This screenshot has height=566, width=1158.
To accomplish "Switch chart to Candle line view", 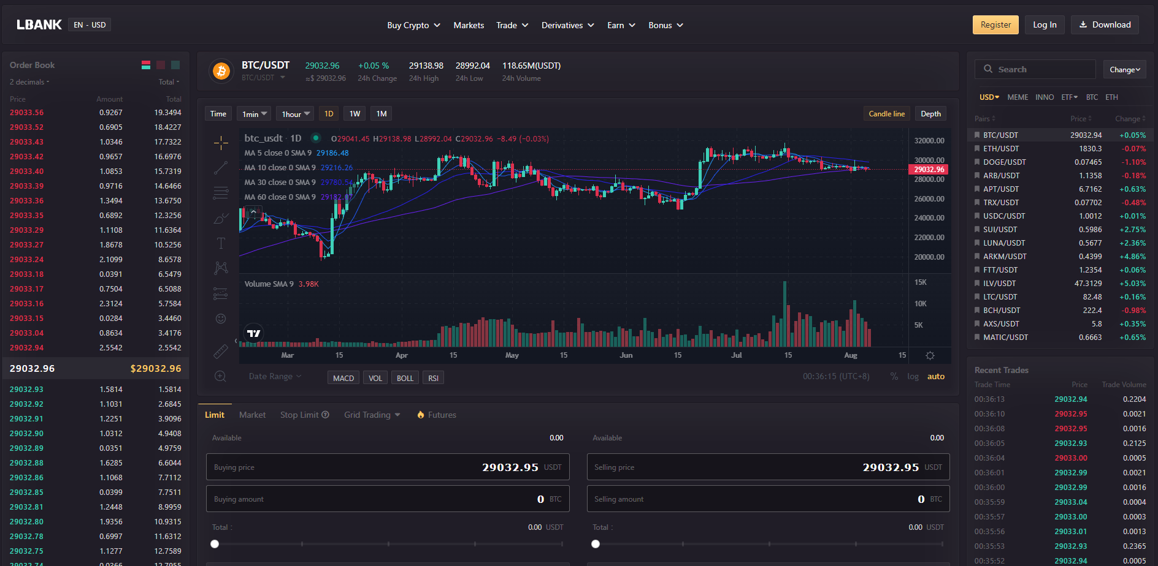I will [x=886, y=114].
